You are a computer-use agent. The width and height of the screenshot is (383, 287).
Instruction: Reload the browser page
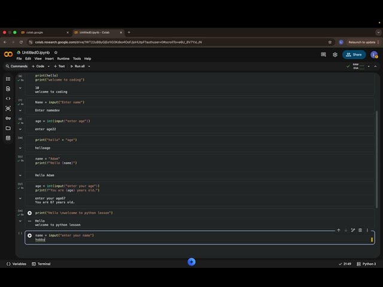coord(21,42)
